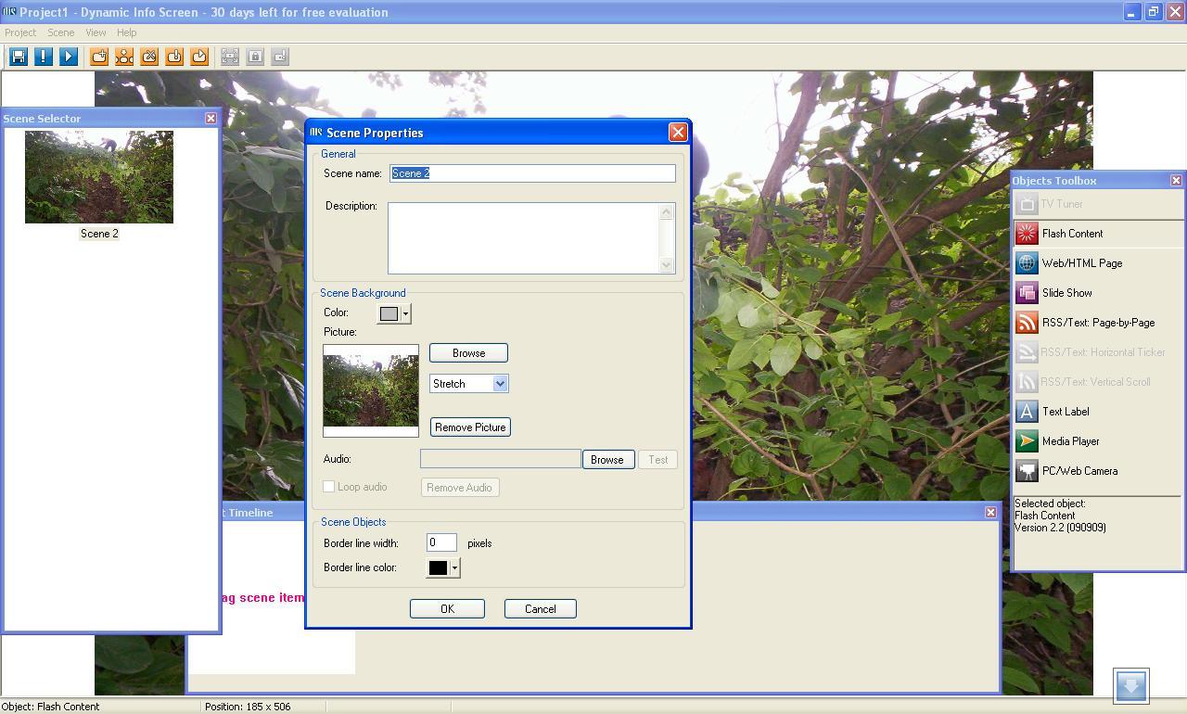Click the gray background color swatch
The image size is (1187, 714).
click(x=389, y=314)
